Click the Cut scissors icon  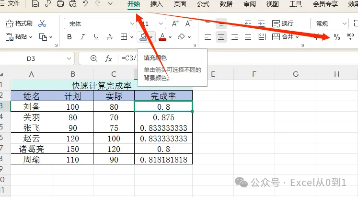42,23
